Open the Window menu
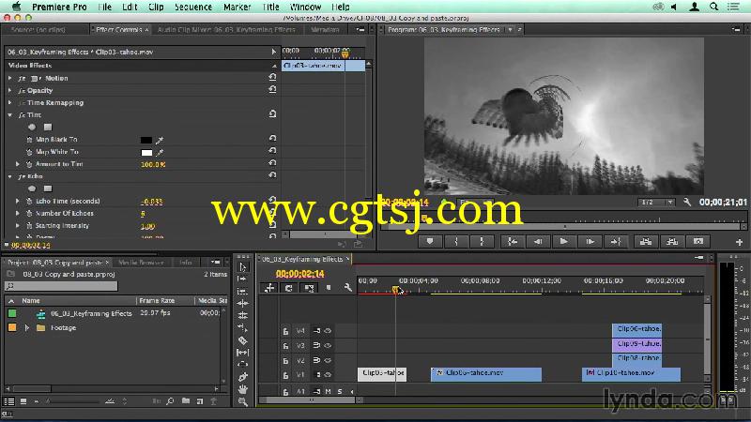This screenshot has height=422, width=751. [x=306, y=7]
